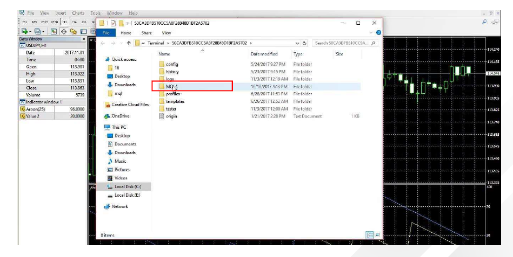Click the Search box in File Explorer
Viewport: 513px width, 257px height.
click(x=345, y=43)
